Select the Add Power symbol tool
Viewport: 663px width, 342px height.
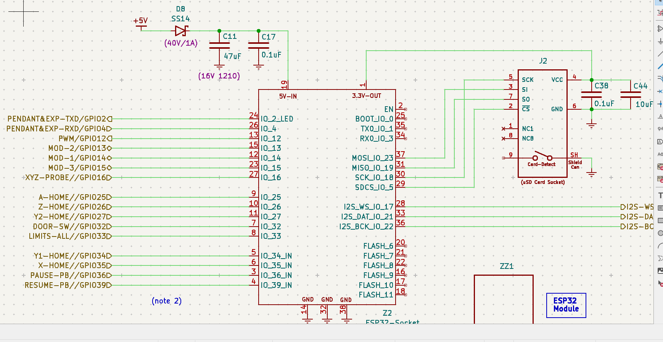660,41
